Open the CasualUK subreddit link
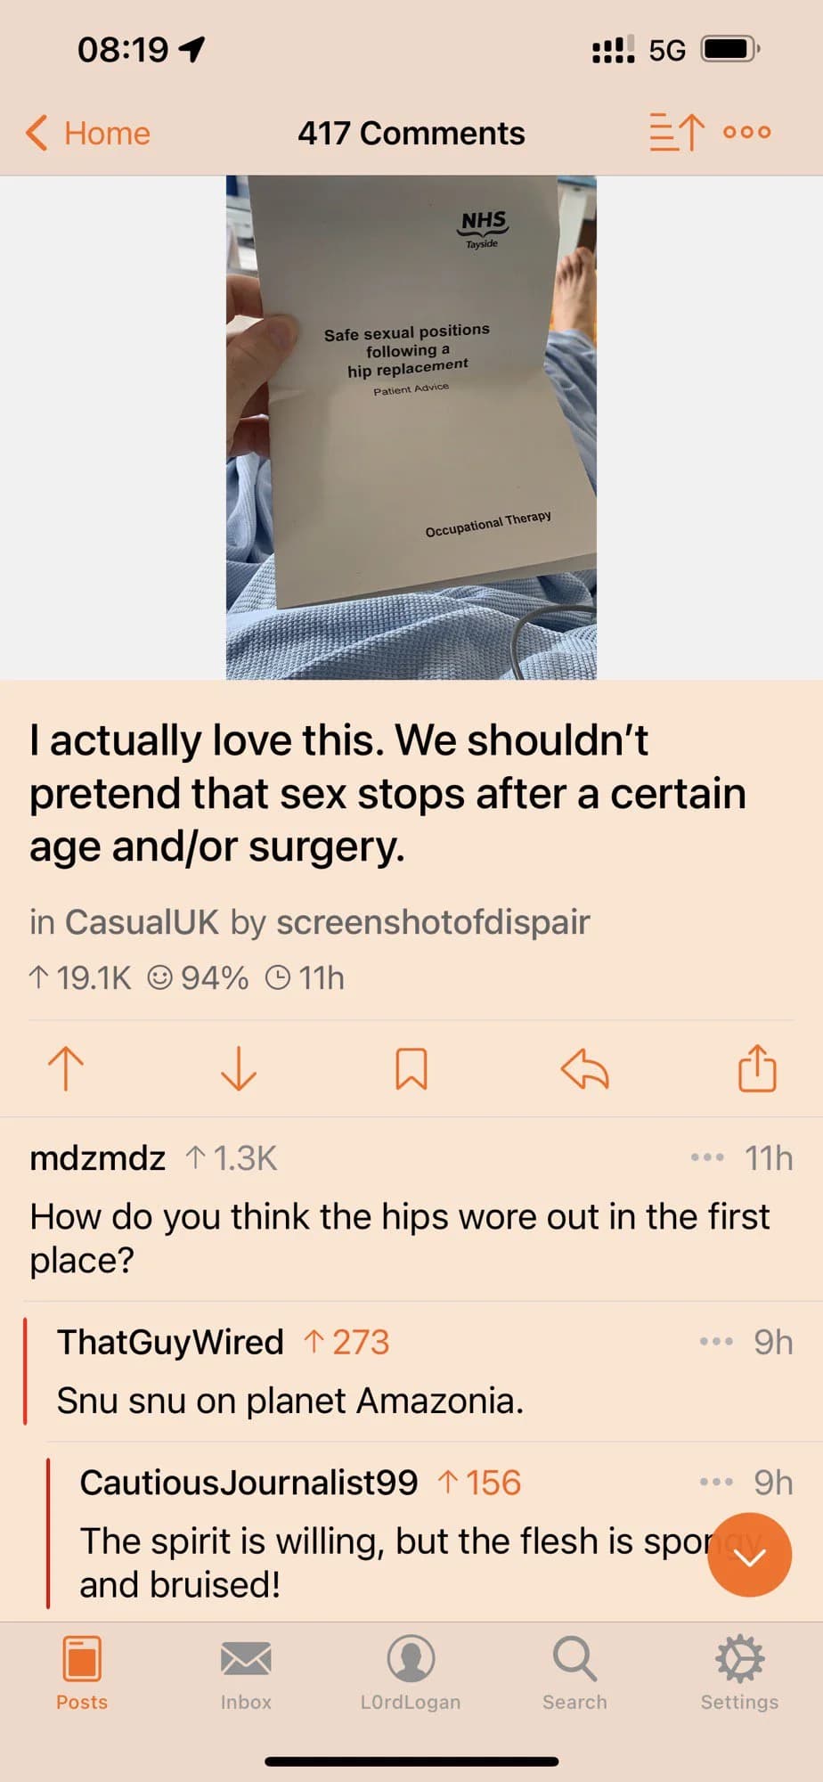823x1782 pixels. 141,922
